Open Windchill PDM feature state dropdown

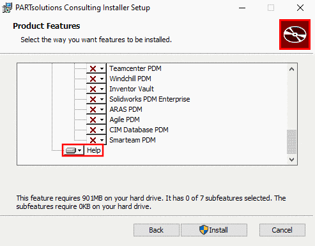96,79
